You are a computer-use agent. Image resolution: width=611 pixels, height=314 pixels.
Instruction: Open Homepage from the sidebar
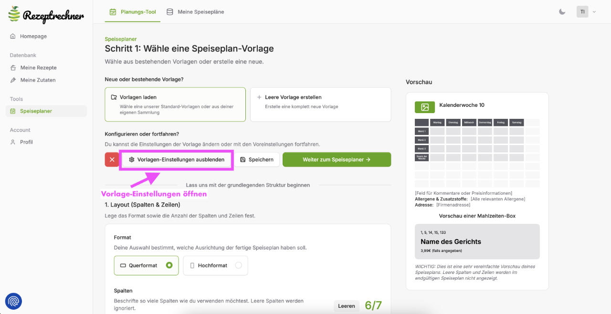pos(33,36)
